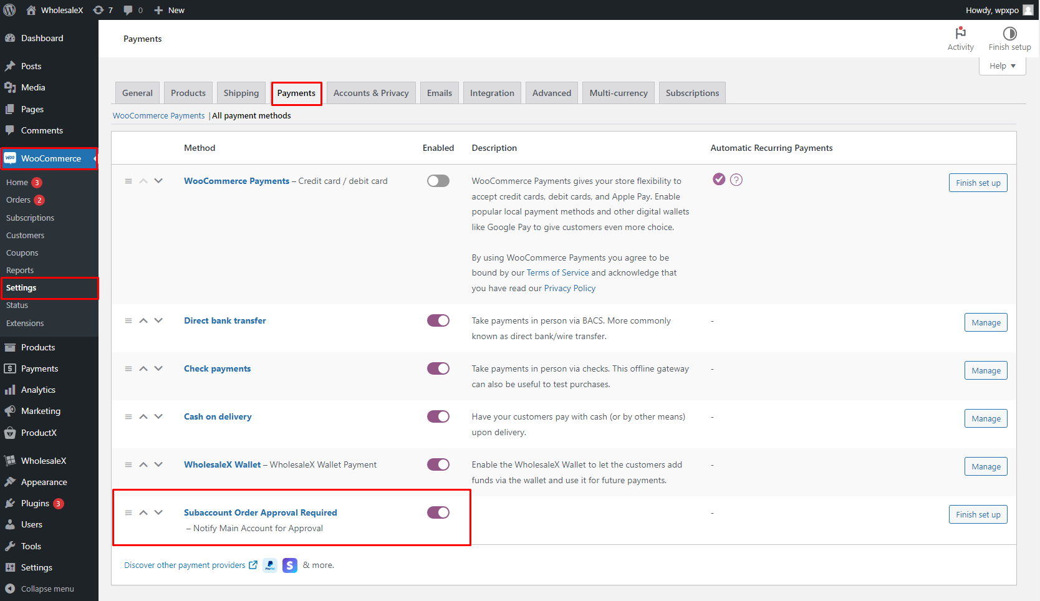Click the Payments icon in the sidebar

pyautogui.click(x=10, y=368)
